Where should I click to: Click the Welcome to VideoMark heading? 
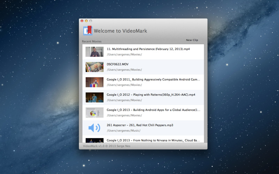pyautogui.click(x=120, y=31)
